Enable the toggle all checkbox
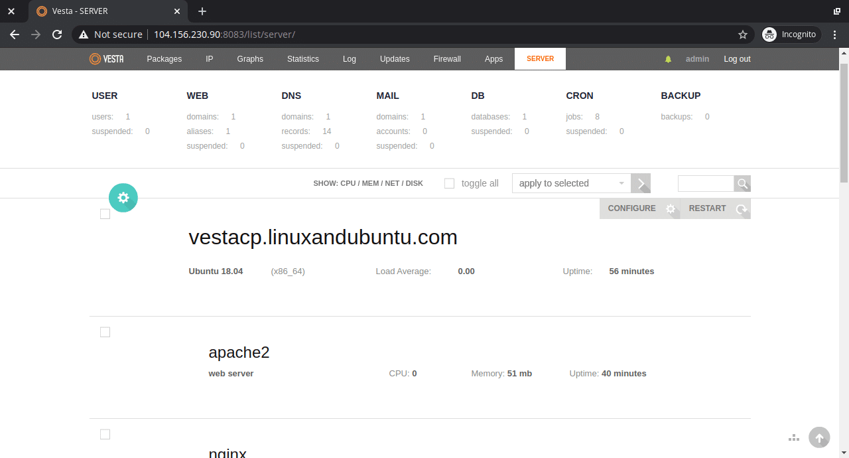This screenshot has height=458, width=849. (449, 183)
